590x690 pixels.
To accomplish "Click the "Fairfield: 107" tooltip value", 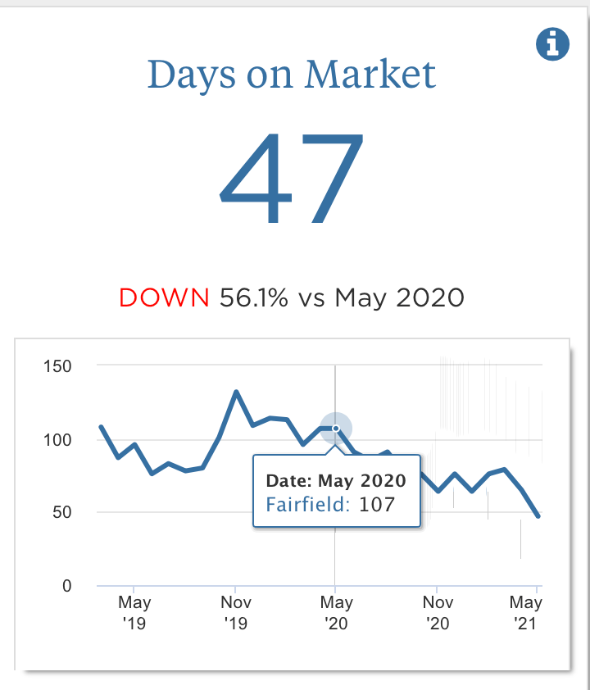I will click(x=330, y=504).
